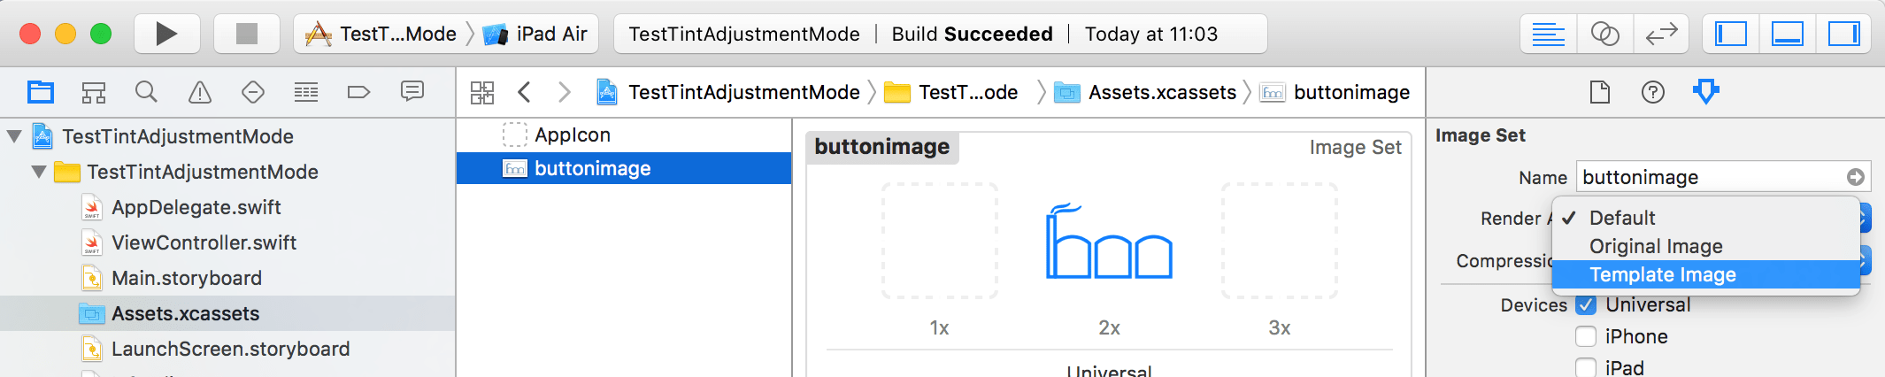Go back in editor history

(525, 92)
